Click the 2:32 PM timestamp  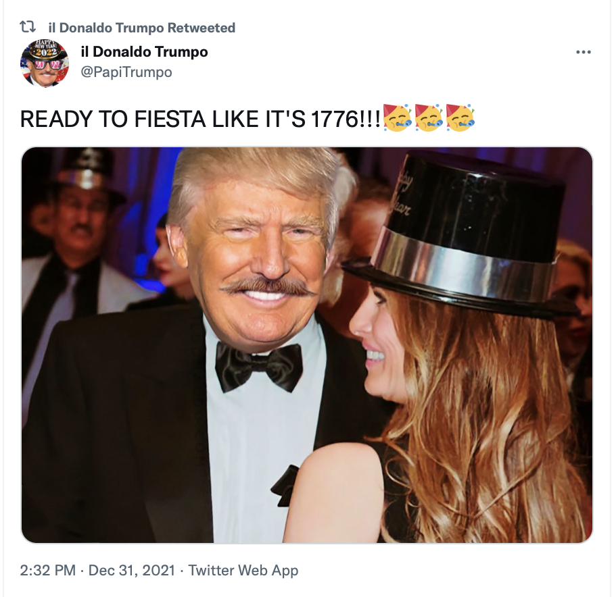click(x=48, y=571)
